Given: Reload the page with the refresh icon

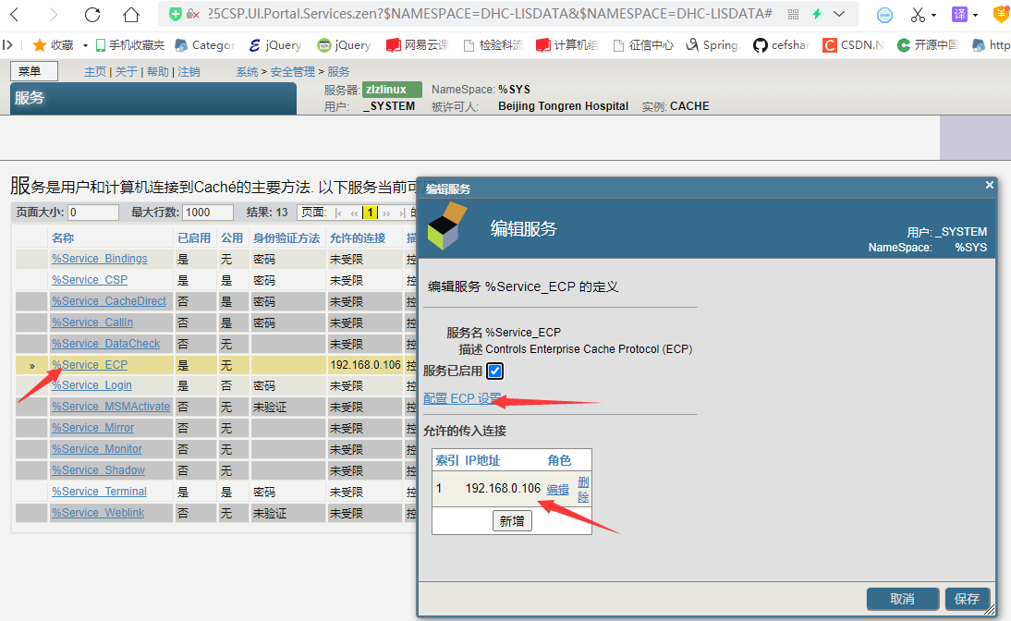Looking at the screenshot, I should pos(92,14).
